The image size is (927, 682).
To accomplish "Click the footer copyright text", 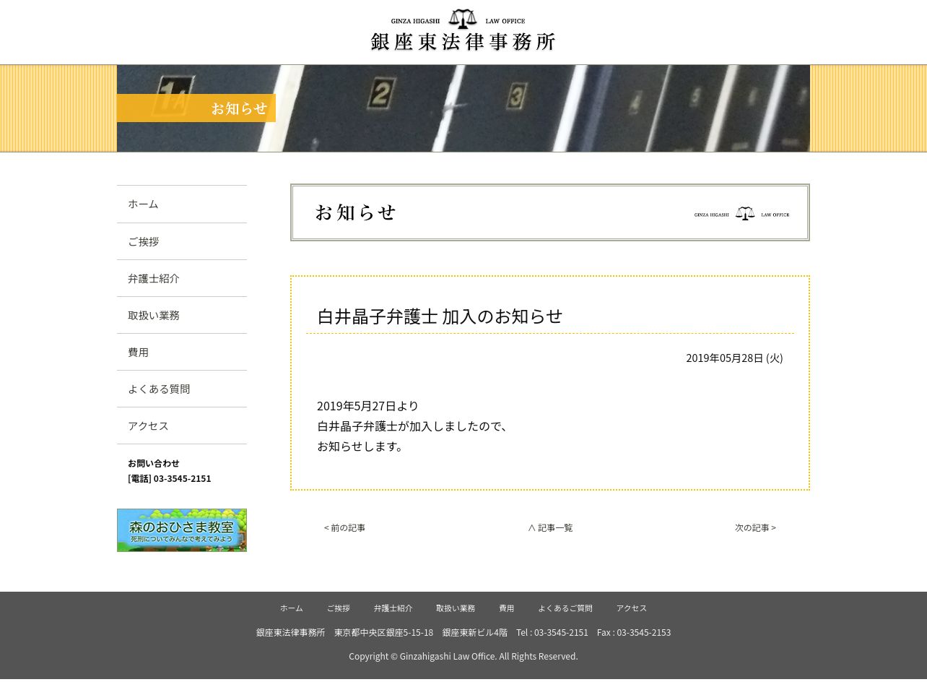I will (463, 657).
